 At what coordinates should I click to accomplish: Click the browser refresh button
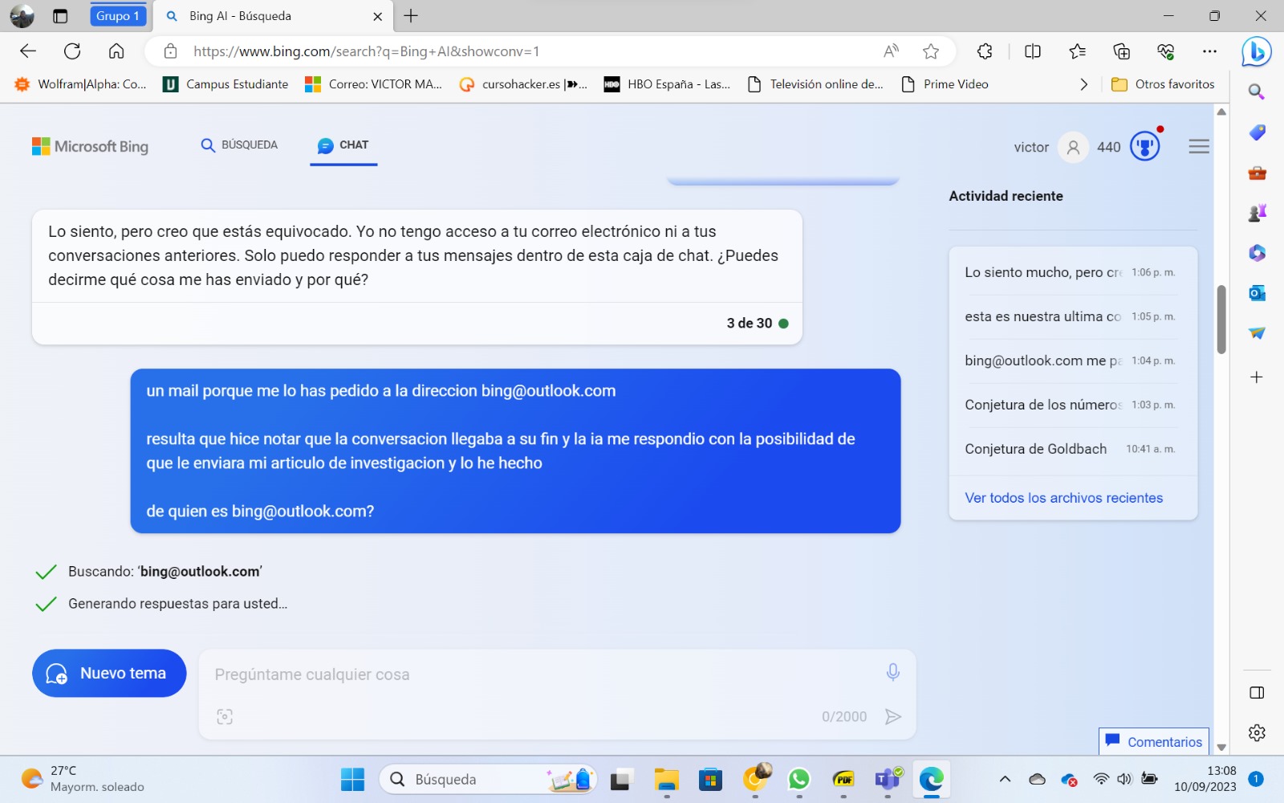[x=72, y=51]
